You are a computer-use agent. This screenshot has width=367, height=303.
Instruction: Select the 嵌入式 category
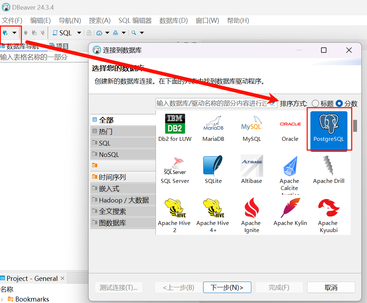(123, 189)
